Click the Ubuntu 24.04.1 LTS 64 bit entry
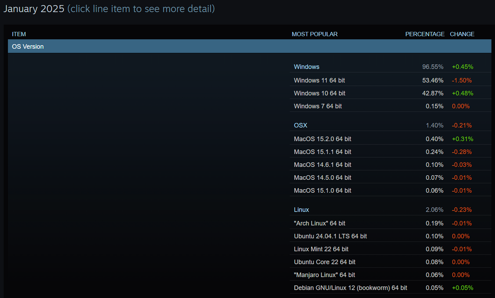 [330, 236]
